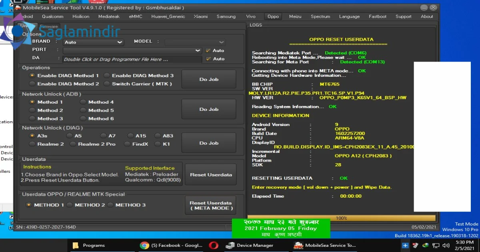Toggle the DA Auto checkbox
This screenshot has height=252, width=480.
[208, 59]
